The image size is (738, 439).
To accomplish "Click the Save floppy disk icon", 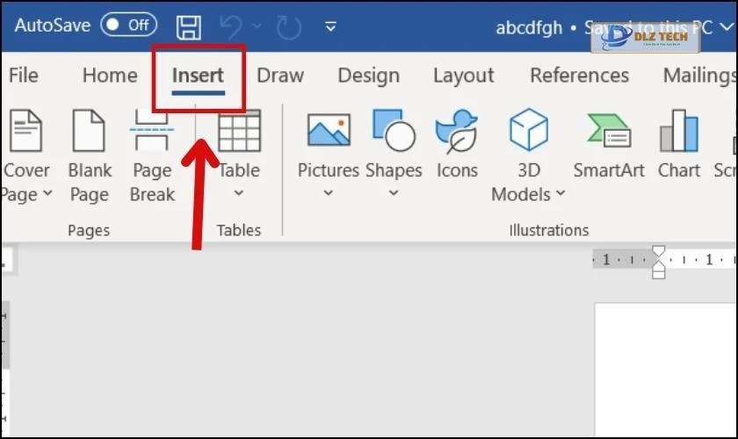I will click(189, 25).
